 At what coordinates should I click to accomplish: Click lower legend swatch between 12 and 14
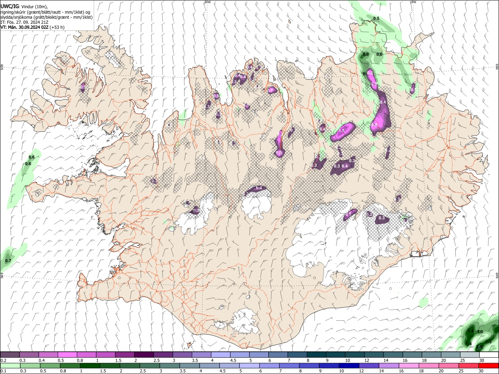pyautogui.click(x=369, y=365)
